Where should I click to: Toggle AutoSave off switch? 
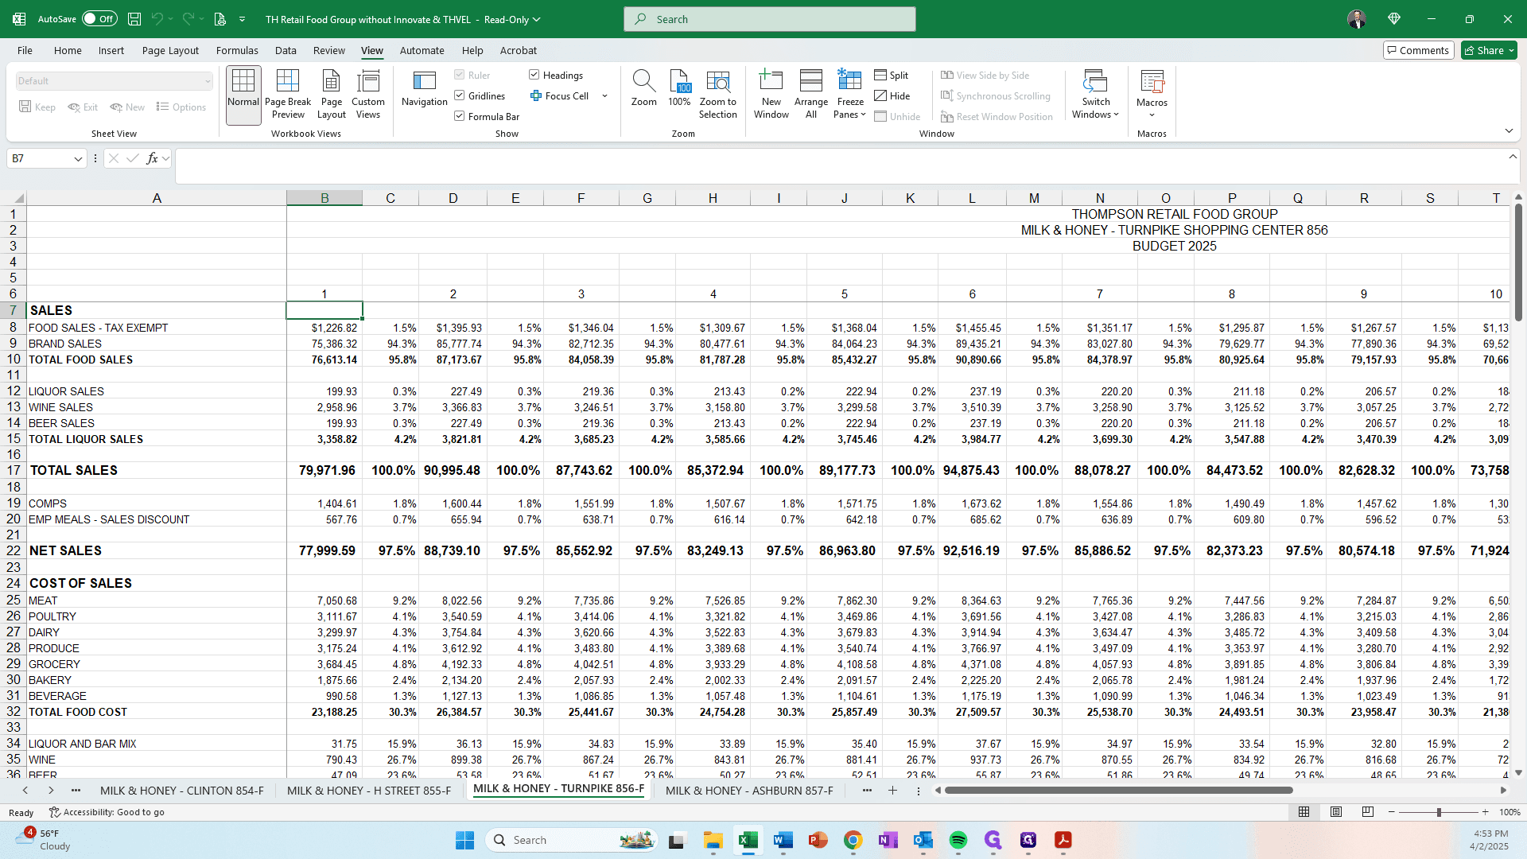(99, 19)
